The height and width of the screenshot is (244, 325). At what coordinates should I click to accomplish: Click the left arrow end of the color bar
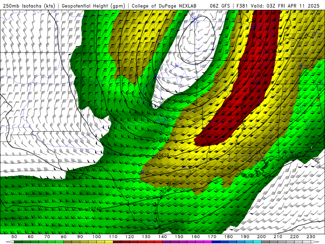coord(10,242)
